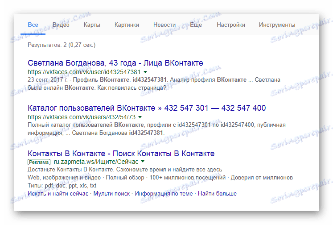
Task: Expand arrow next to ru.zapmeta.ws ad URL
Action: tap(143, 162)
